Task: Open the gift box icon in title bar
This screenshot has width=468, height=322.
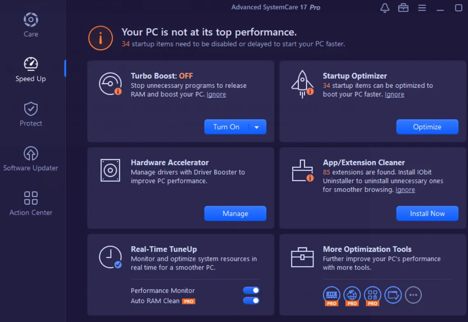Action: [403, 7]
